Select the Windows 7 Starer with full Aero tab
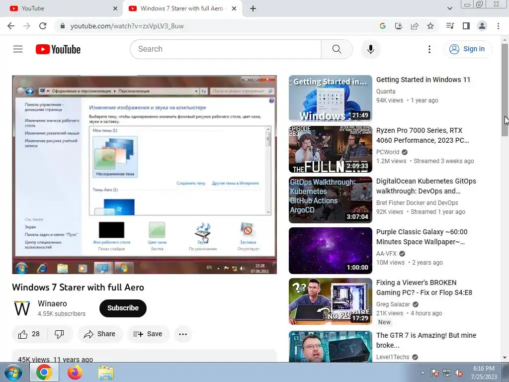 tap(182, 8)
